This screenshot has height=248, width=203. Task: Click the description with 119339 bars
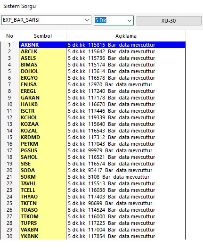point(111,117)
